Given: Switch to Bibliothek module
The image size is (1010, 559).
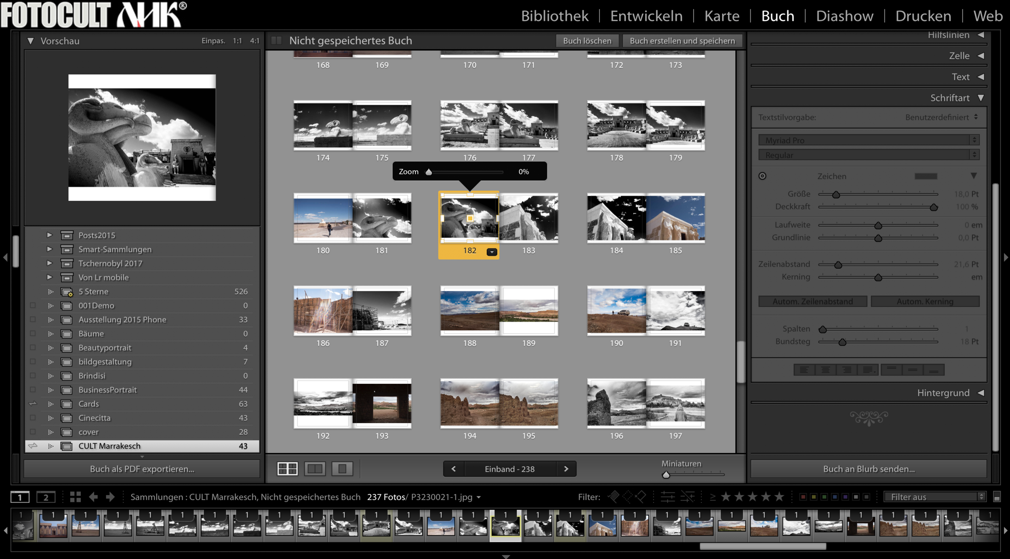Looking at the screenshot, I should (554, 16).
